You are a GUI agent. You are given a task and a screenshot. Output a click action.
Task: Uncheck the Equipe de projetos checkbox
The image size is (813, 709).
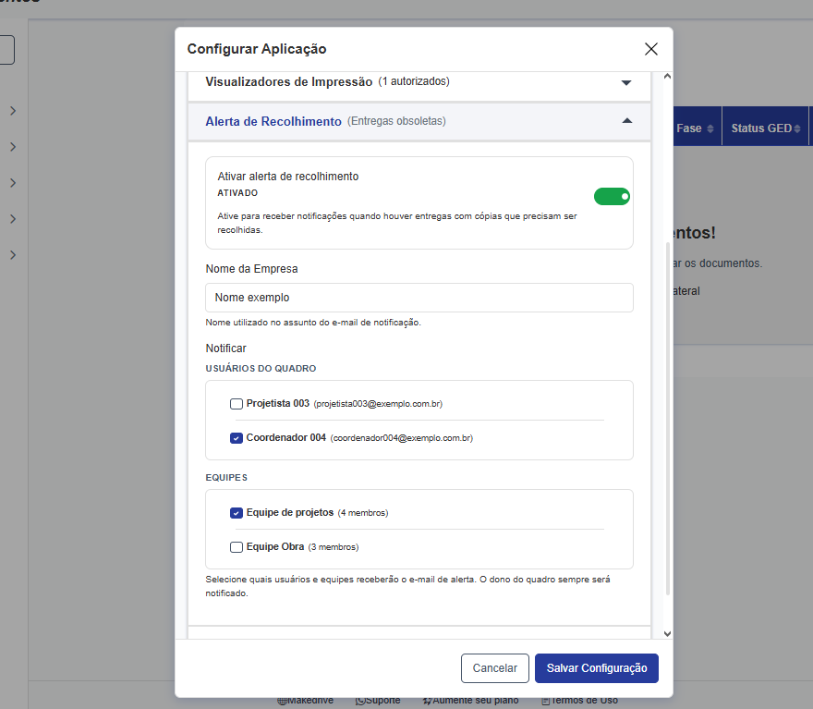pos(237,513)
